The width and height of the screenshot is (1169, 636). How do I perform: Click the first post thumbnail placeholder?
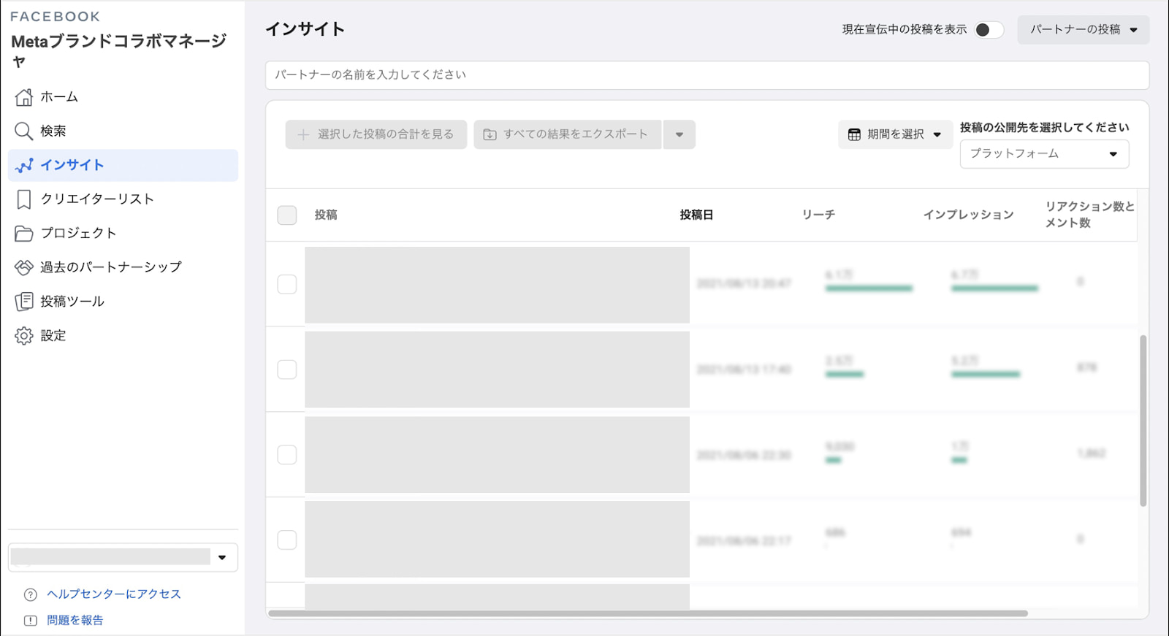click(497, 285)
